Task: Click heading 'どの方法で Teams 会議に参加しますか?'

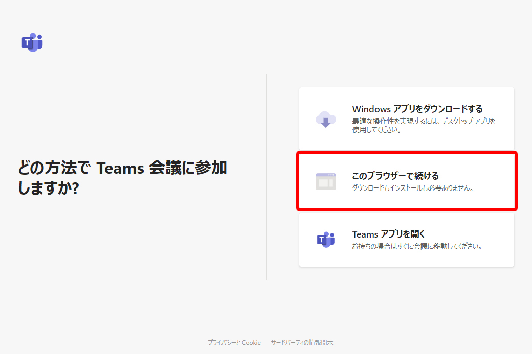Action: point(122,178)
